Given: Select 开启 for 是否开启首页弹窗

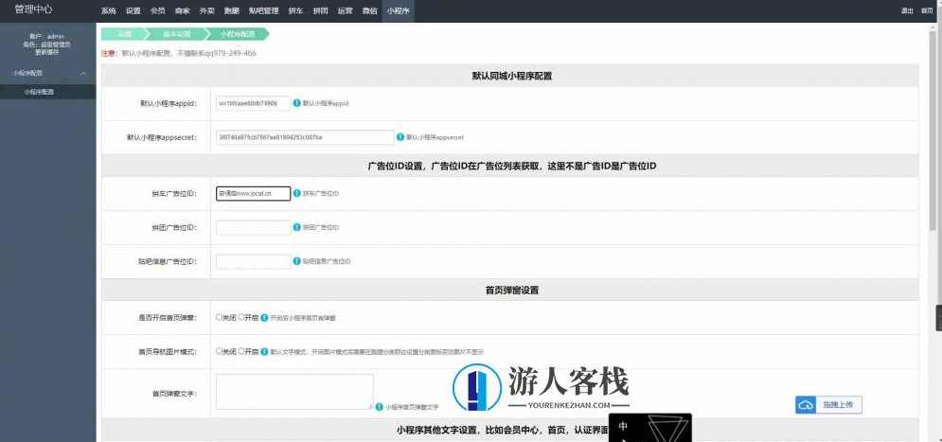Looking at the screenshot, I should (x=241, y=317).
